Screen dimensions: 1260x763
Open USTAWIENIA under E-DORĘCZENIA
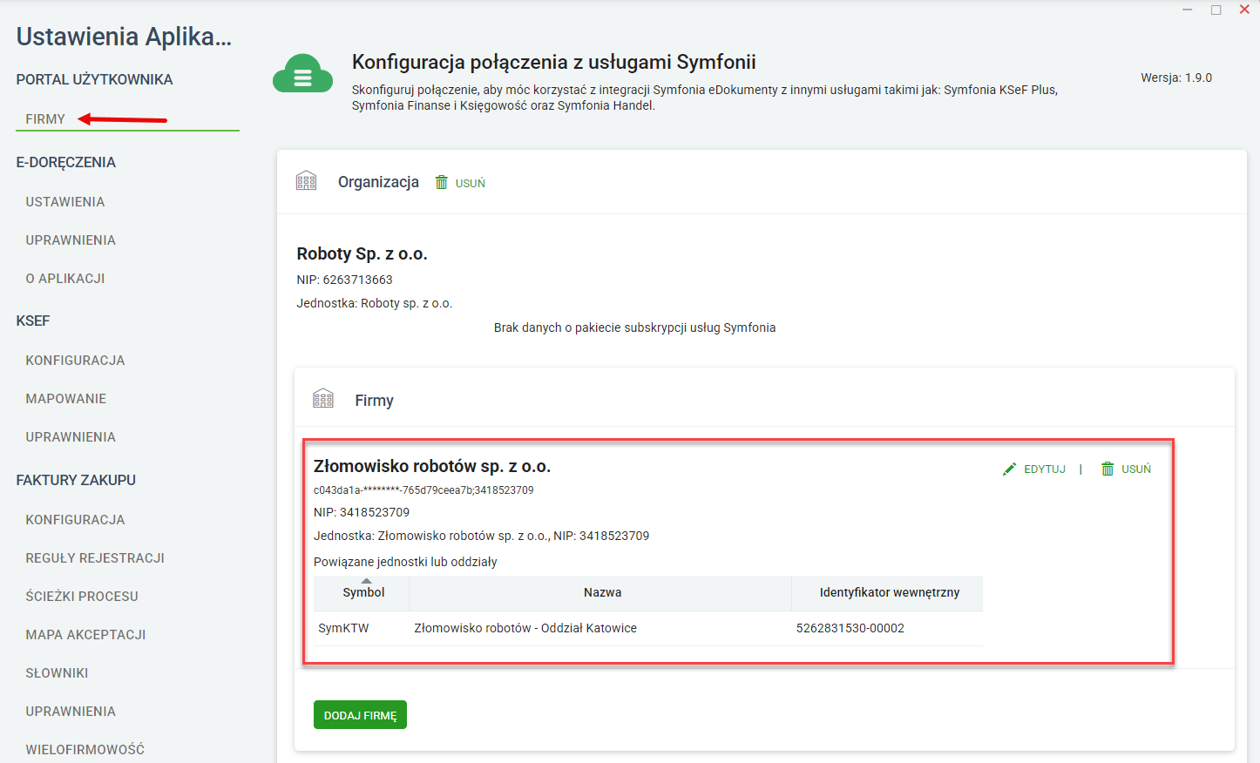(x=65, y=202)
